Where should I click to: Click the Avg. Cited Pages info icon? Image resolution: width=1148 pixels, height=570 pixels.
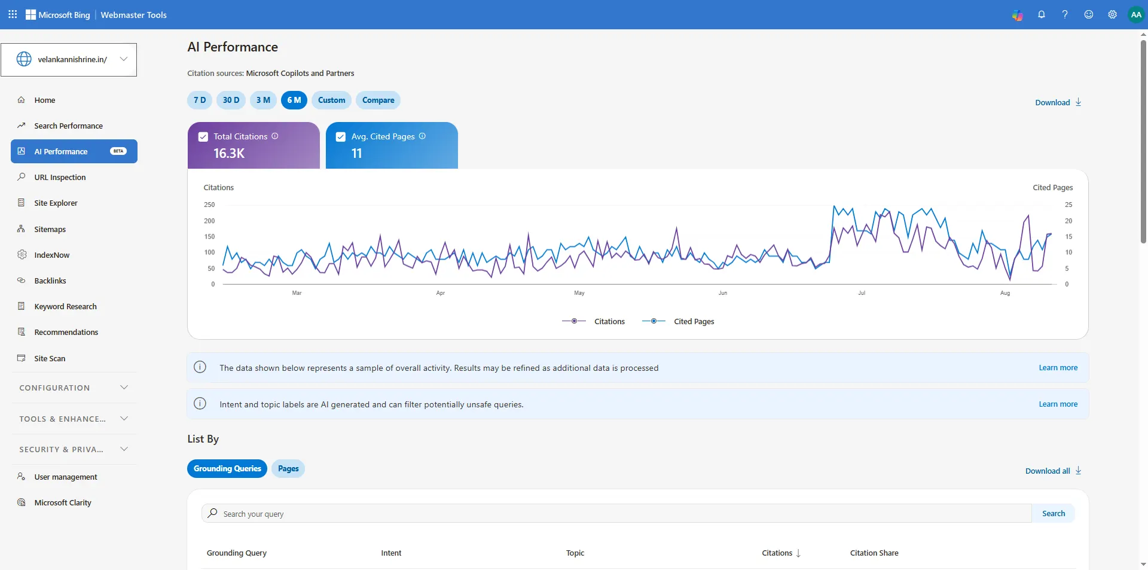coord(422,136)
